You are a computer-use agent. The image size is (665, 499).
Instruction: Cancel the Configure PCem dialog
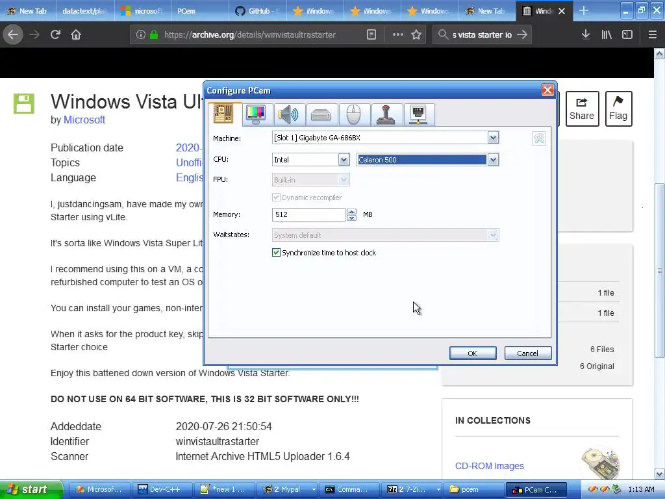coord(527,353)
